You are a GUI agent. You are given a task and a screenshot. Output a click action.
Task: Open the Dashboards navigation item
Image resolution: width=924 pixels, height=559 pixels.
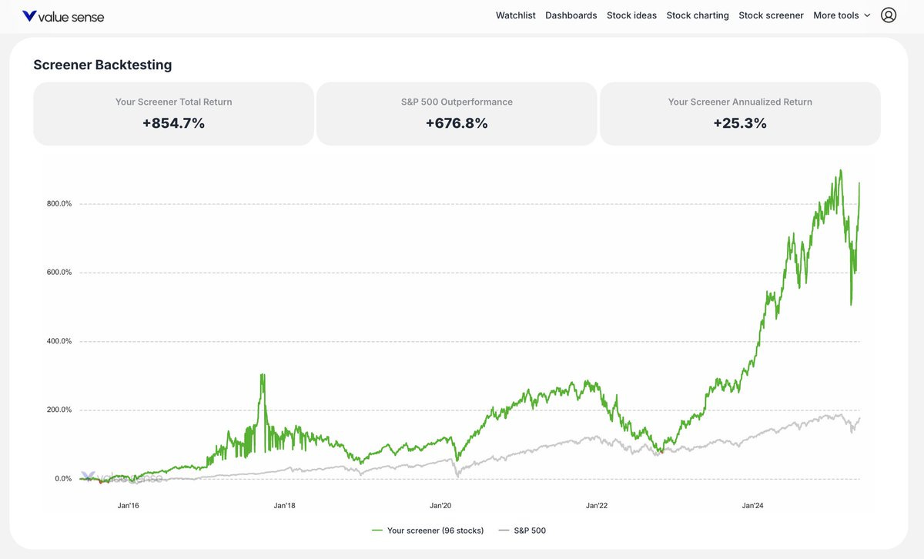[571, 15]
